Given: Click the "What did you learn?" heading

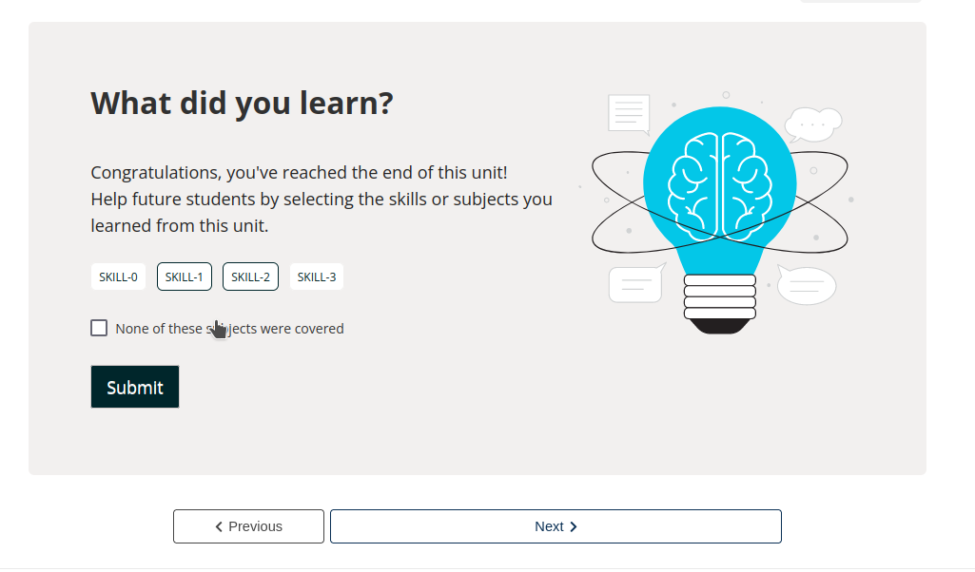Looking at the screenshot, I should pos(242,103).
